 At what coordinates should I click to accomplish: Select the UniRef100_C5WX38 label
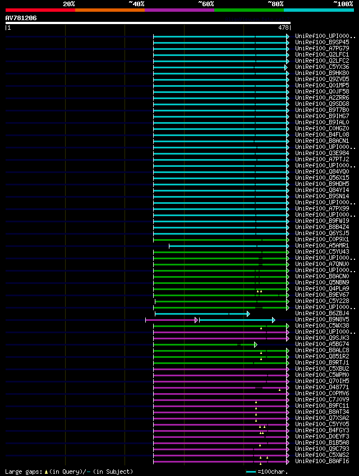(322, 325)
